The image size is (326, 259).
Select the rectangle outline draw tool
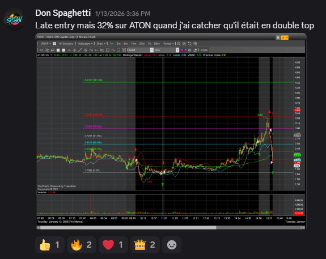tap(108, 50)
